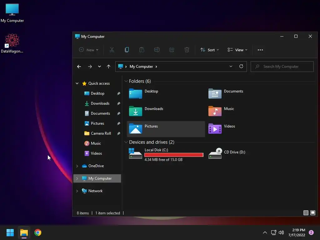This screenshot has height=240, width=320.
Task: Switch to large thumbnails view icon
Action: pyautogui.click(x=313, y=213)
